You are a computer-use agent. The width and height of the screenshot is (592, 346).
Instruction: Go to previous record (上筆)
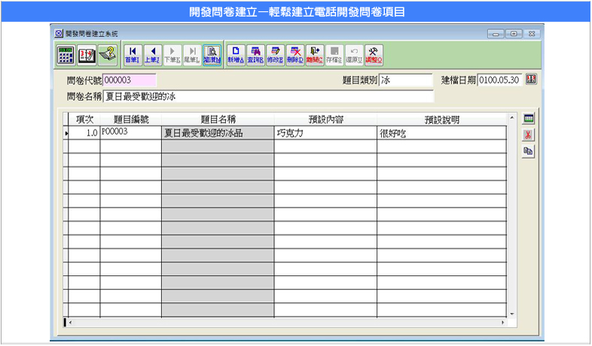point(153,55)
